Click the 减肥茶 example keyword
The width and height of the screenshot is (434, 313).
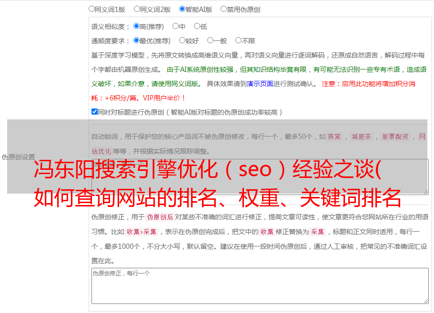point(362,137)
